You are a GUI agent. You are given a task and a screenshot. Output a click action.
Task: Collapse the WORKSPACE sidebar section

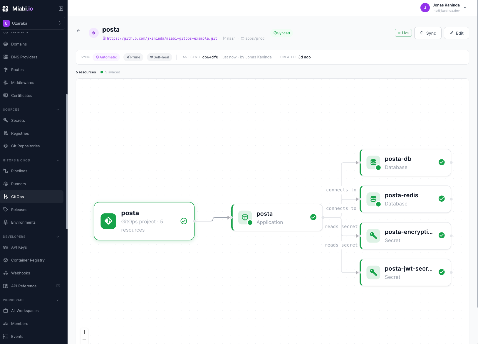pyautogui.click(x=58, y=300)
